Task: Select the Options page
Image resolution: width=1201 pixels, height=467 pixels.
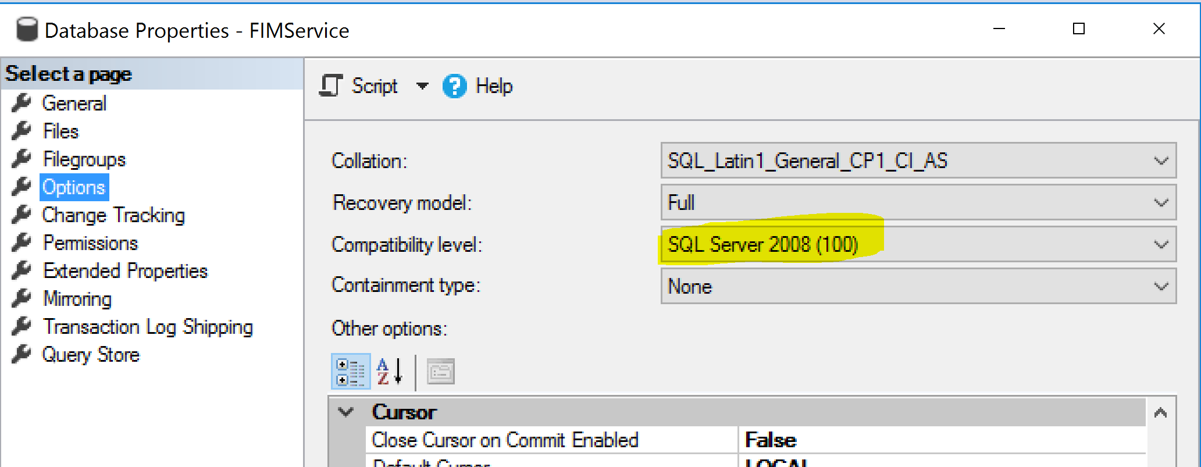Action: (74, 187)
